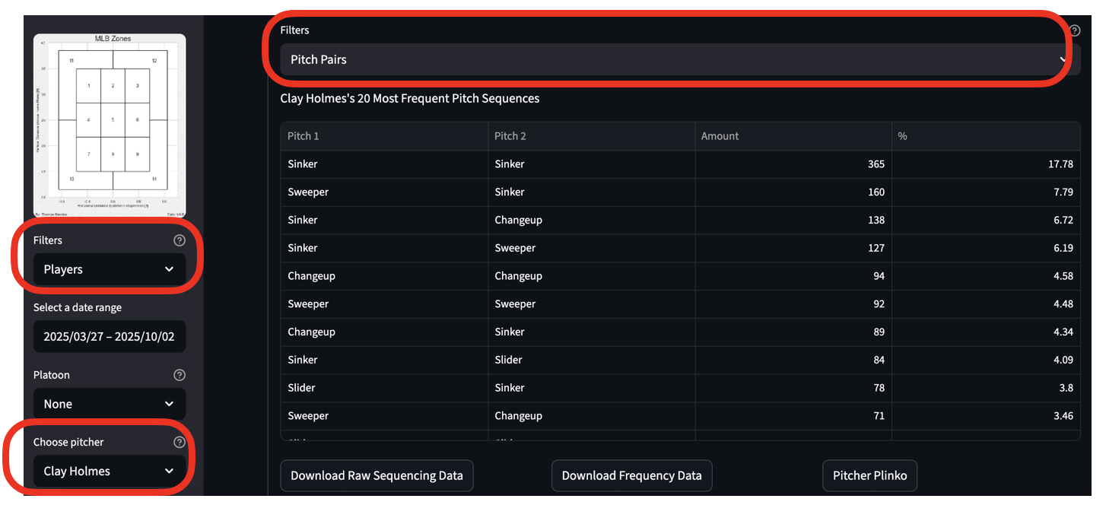Sort by the % column header
The width and height of the screenshot is (1106, 505).
coord(902,136)
